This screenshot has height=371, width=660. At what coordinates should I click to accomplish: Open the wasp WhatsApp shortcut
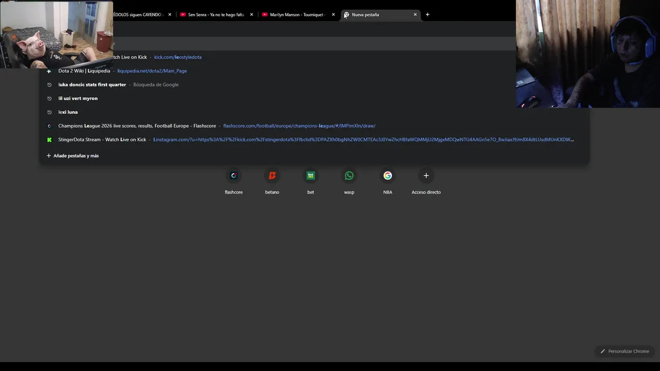349,181
